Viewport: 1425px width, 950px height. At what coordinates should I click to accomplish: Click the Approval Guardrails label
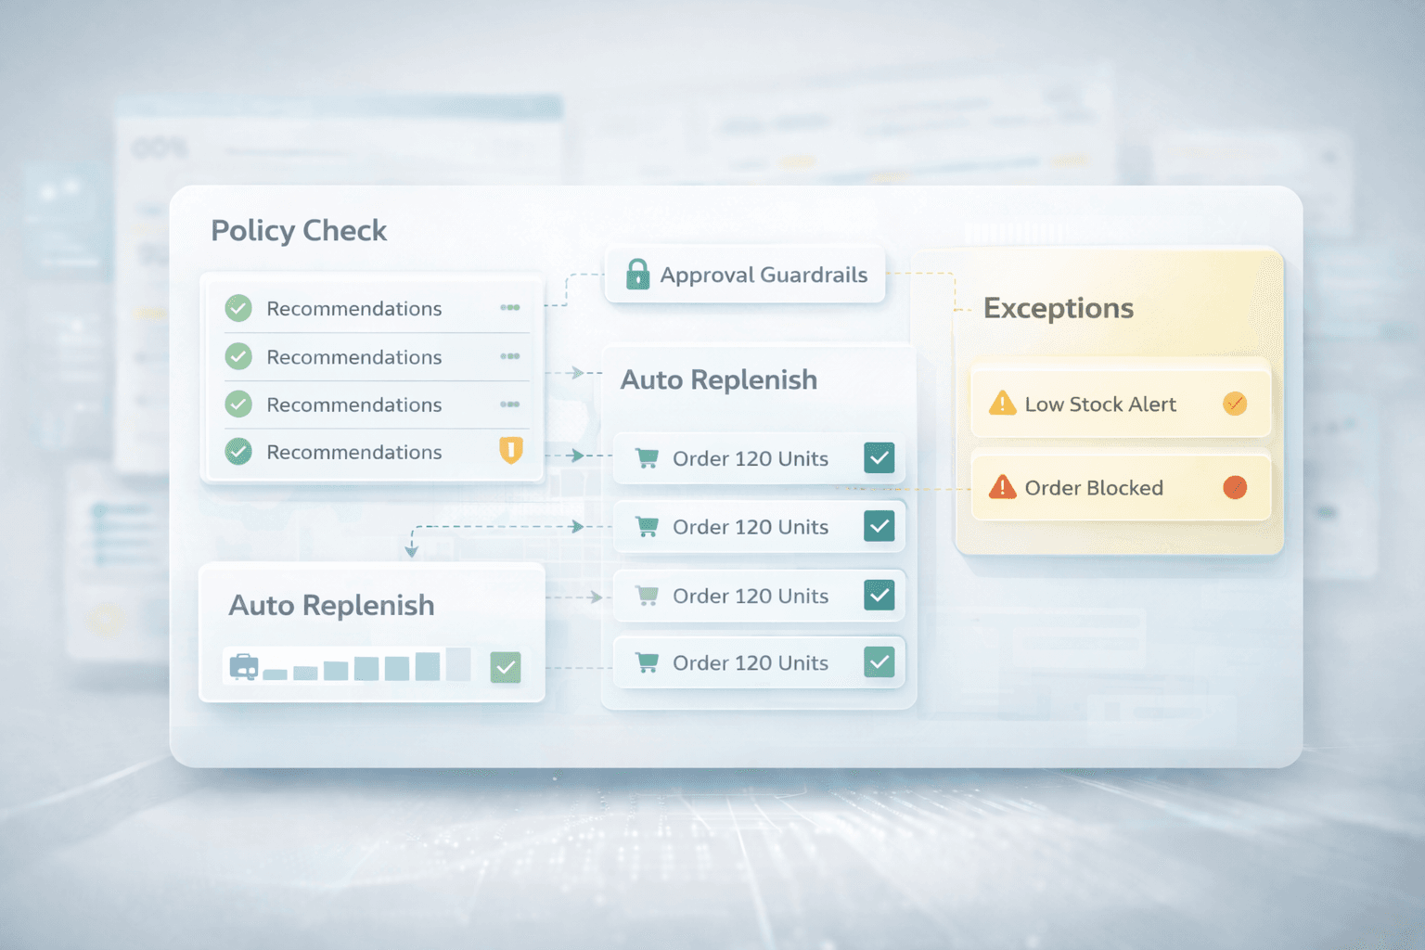pos(764,275)
